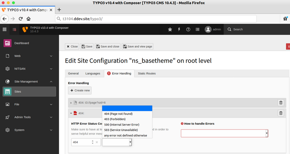Open the bookmarks star icon
Screen dimensions: 290x154
coord(170,29)
